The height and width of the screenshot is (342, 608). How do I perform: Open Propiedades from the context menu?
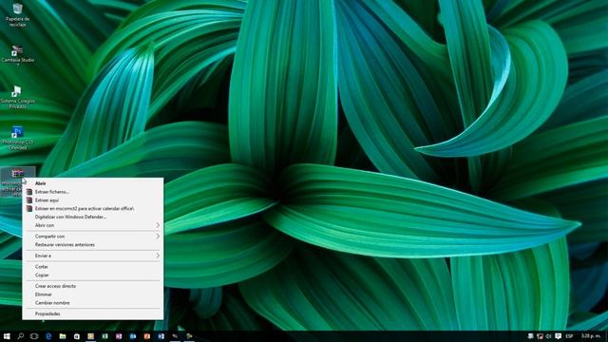(x=93, y=314)
